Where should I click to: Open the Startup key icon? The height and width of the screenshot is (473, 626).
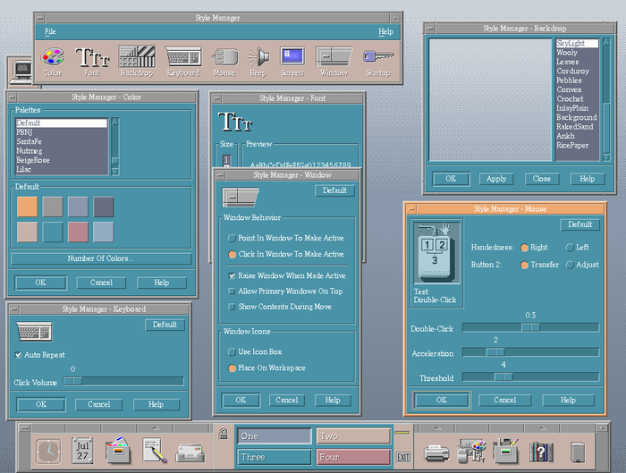(x=379, y=57)
